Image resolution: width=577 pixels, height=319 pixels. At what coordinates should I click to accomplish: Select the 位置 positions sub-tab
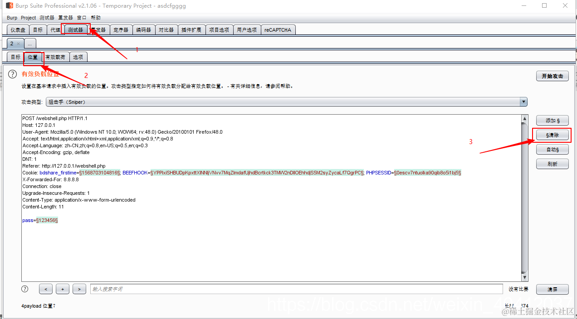click(33, 57)
